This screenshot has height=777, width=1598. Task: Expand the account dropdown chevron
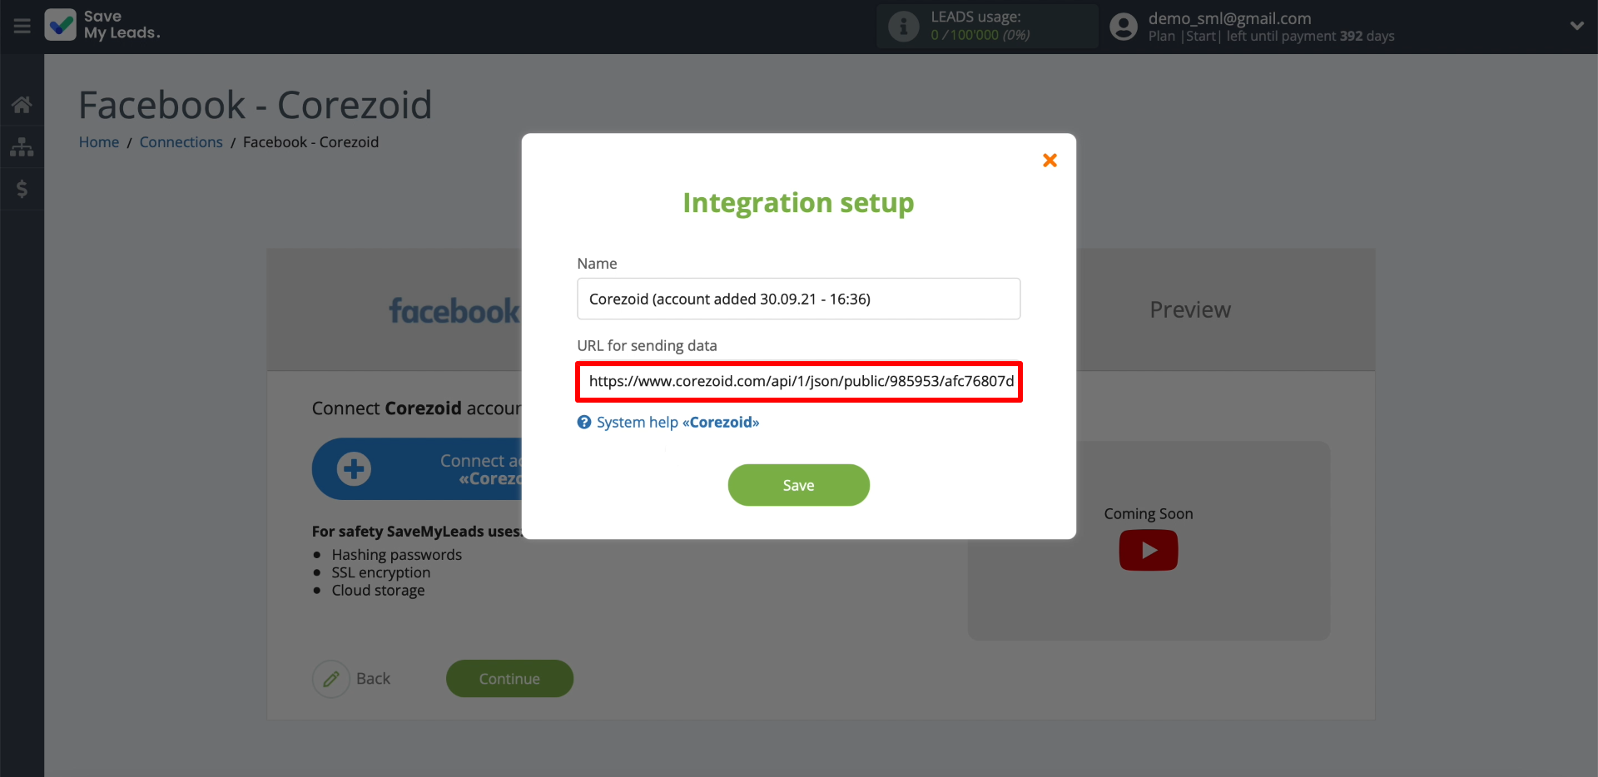click(x=1576, y=26)
